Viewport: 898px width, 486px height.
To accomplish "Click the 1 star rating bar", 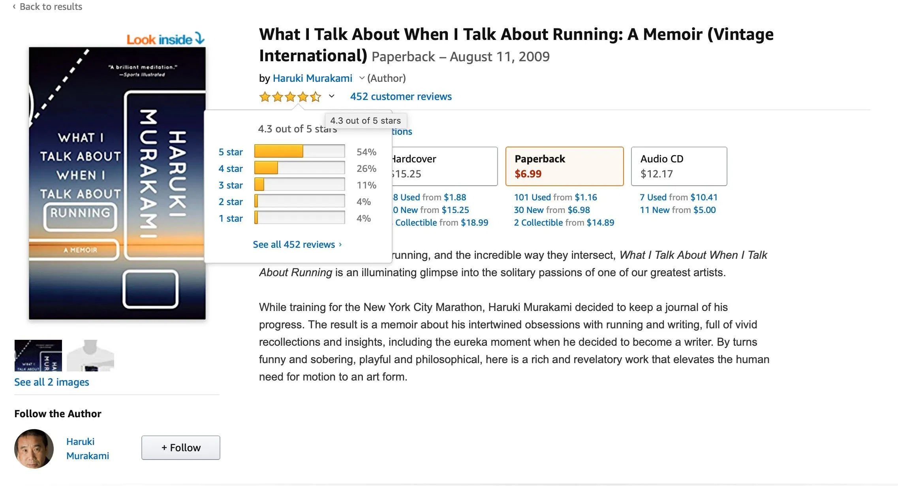I will click(x=299, y=218).
